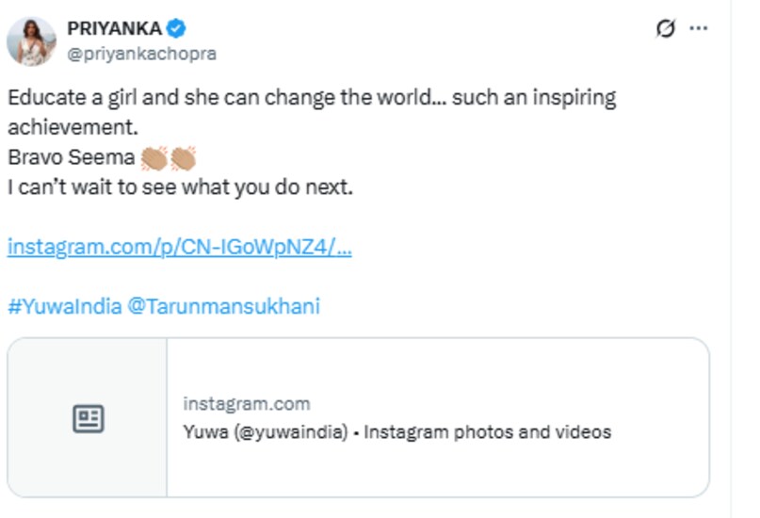
Task: Click Priyanka's profile avatar photo
Action: pyautogui.click(x=30, y=40)
